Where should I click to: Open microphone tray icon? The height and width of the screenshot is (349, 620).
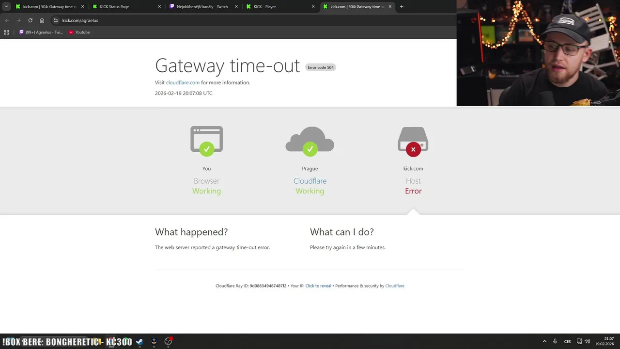point(555,341)
